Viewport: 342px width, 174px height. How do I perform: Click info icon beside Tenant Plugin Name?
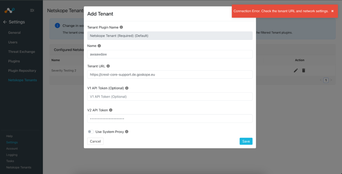(121, 27)
